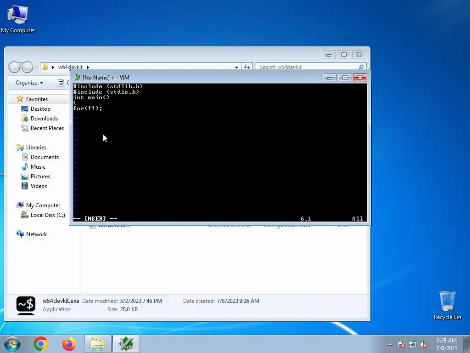470x353 pixels.
Task: Expand w64devkit breadcrumb arrow
Action: click(88, 67)
